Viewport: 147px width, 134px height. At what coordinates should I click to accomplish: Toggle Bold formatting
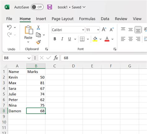click(55, 39)
